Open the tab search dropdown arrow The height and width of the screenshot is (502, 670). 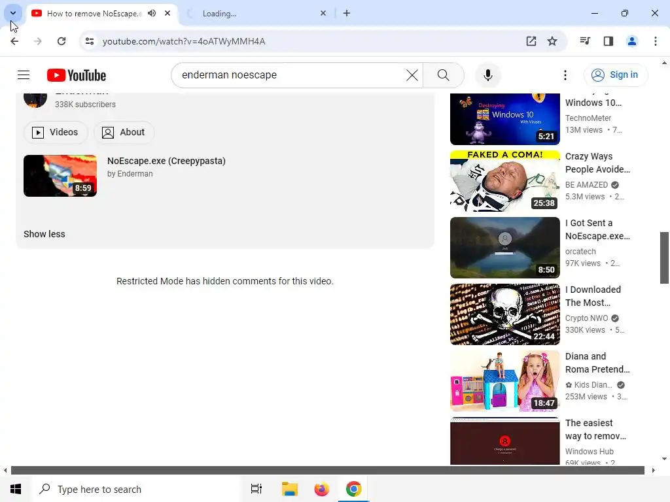coord(13,13)
